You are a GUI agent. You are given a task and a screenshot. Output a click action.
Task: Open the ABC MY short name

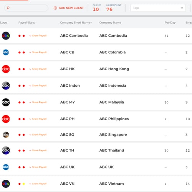click(x=68, y=102)
